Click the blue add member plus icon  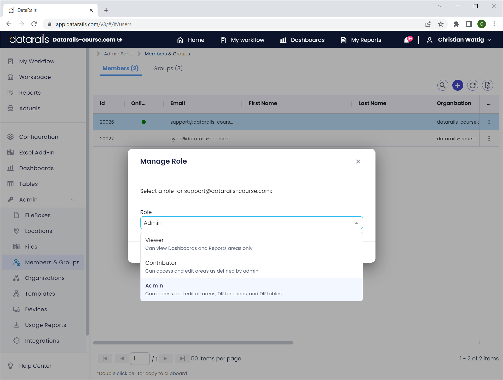(458, 85)
